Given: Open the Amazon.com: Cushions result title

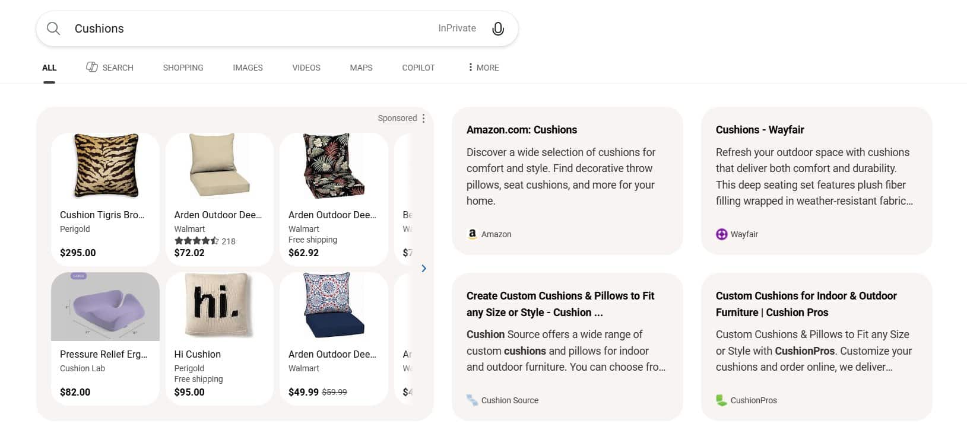Looking at the screenshot, I should (521, 130).
